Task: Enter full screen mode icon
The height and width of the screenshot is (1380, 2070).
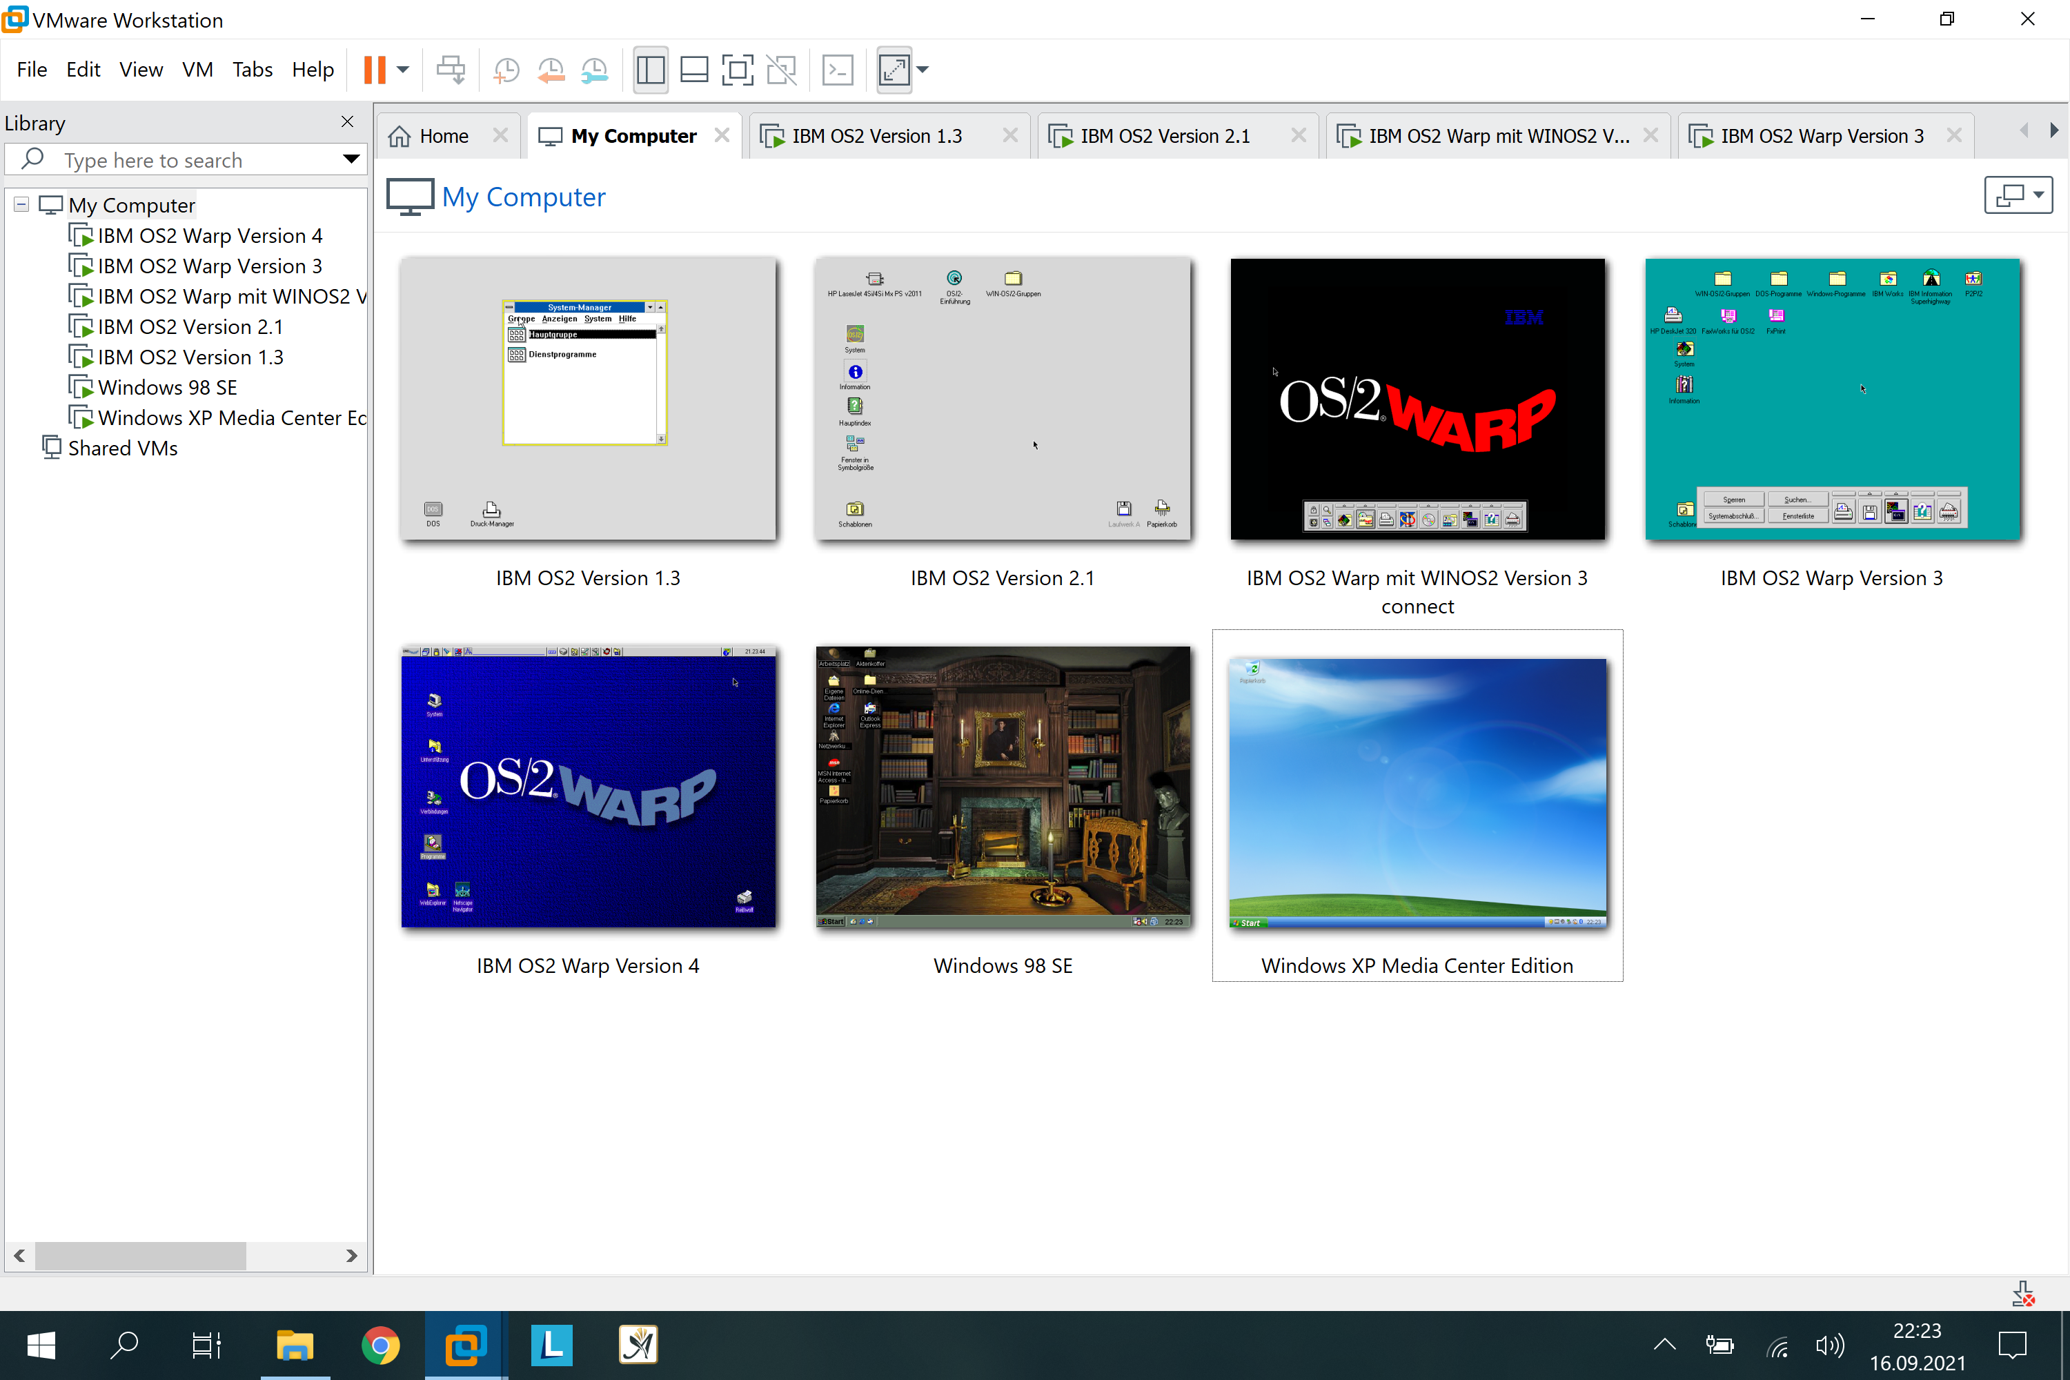Action: pos(738,70)
